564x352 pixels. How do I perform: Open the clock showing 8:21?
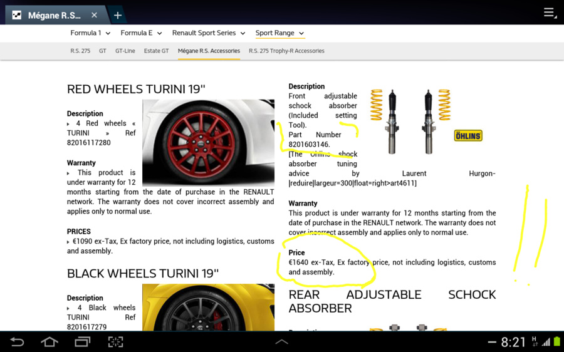pyautogui.click(x=513, y=342)
